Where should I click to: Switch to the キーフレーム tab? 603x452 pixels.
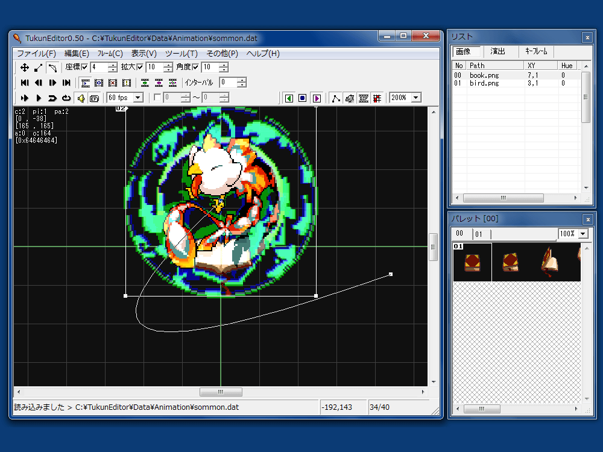point(536,51)
